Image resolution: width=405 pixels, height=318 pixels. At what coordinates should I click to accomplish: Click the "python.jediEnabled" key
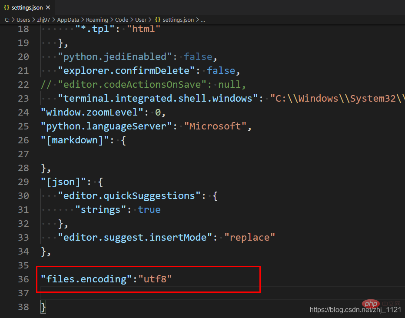(115, 57)
